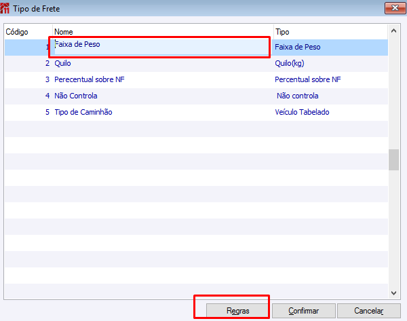
Task: Click the Veículo Tabelado type cell
Action: tap(331, 112)
